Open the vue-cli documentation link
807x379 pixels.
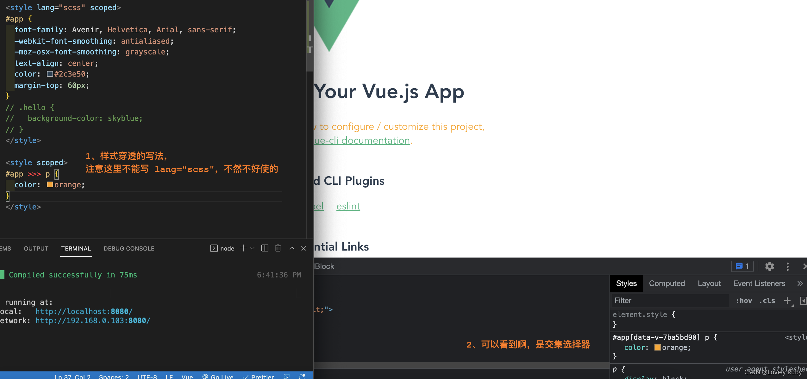[x=362, y=140]
